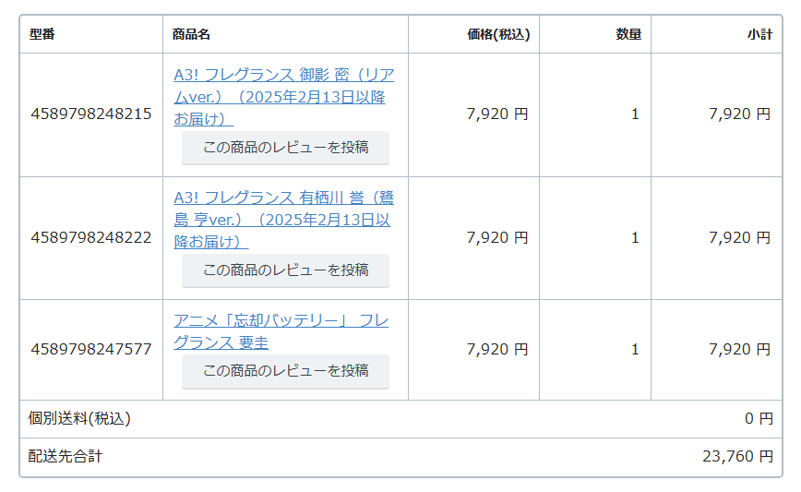The height and width of the screenshot is (492, 801).
Task: Click the 配送先合計 row label
Action: [66, 456]
